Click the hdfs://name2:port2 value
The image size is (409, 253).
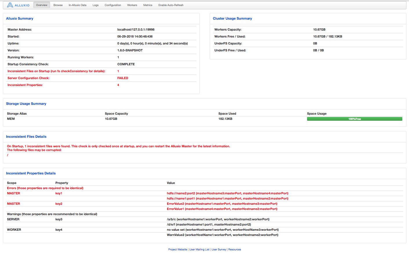pos(227,193)
